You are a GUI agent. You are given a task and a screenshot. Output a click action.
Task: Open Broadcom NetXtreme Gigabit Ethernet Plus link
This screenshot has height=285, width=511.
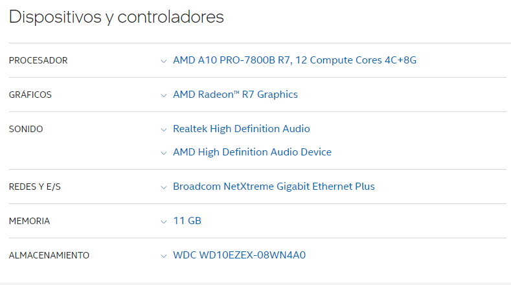[x=274, y=186]
